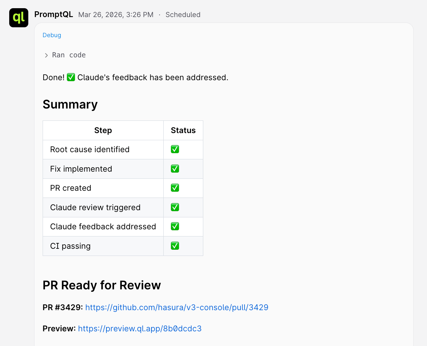Click the green checkmark next to Done!
The height and width of the screenshot is (346, 427).
71,77
